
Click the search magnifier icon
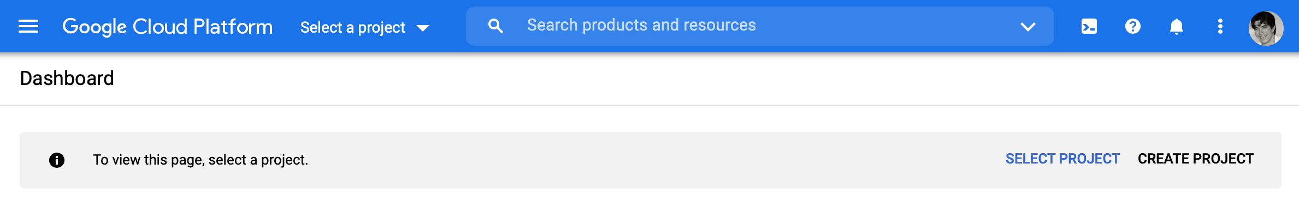coord(495,26)
